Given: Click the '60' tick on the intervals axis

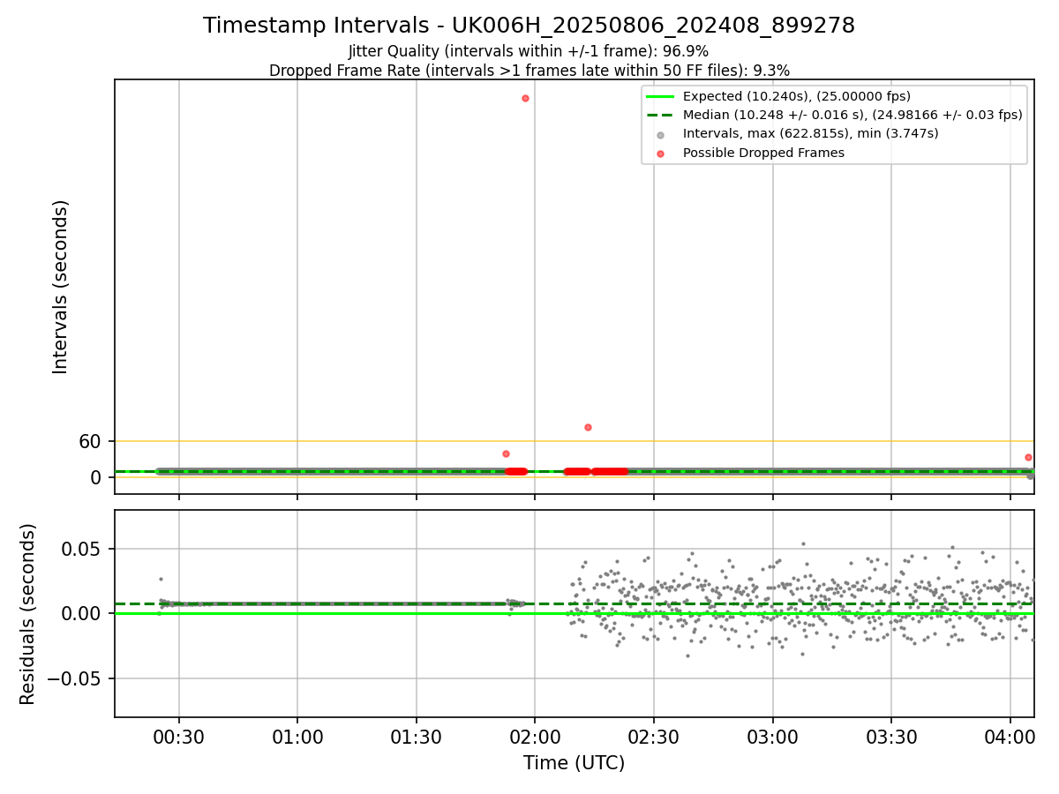Looking at the screenshot, I should [x=90, y=441].
